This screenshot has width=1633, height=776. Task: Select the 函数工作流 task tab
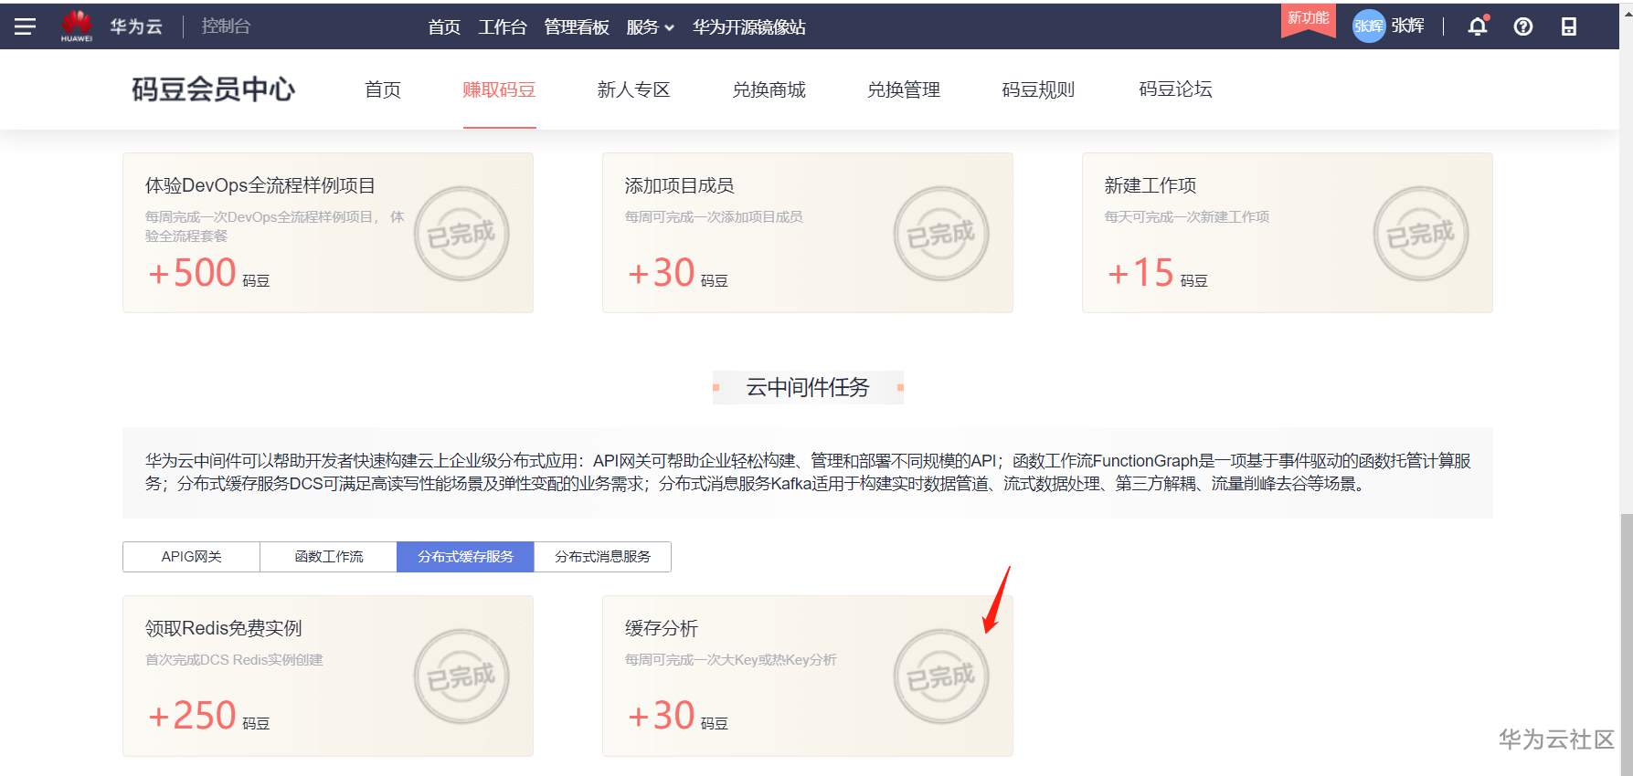pyautogui.click(x=328, y=557)
